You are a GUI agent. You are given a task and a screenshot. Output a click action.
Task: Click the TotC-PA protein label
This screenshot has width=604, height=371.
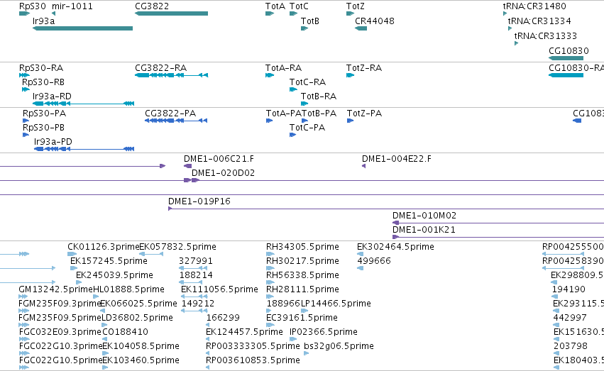coord(307,128)
